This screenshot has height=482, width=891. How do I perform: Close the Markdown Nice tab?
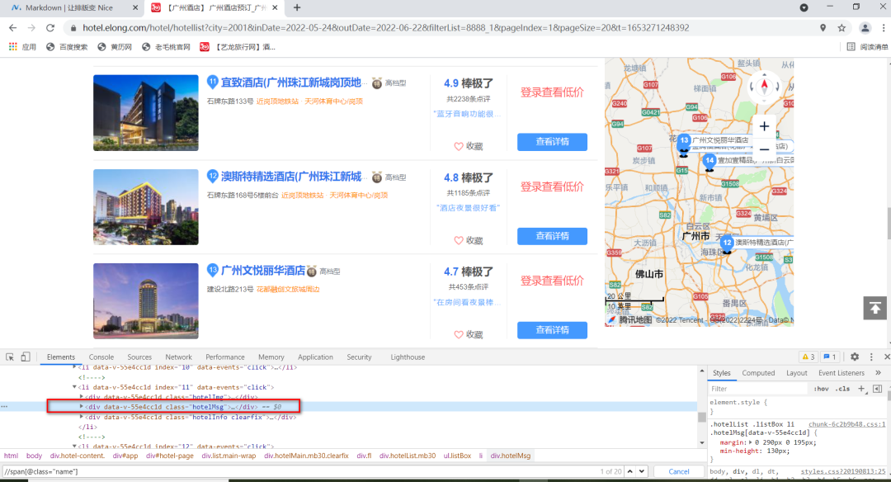[x=134, y=8]
